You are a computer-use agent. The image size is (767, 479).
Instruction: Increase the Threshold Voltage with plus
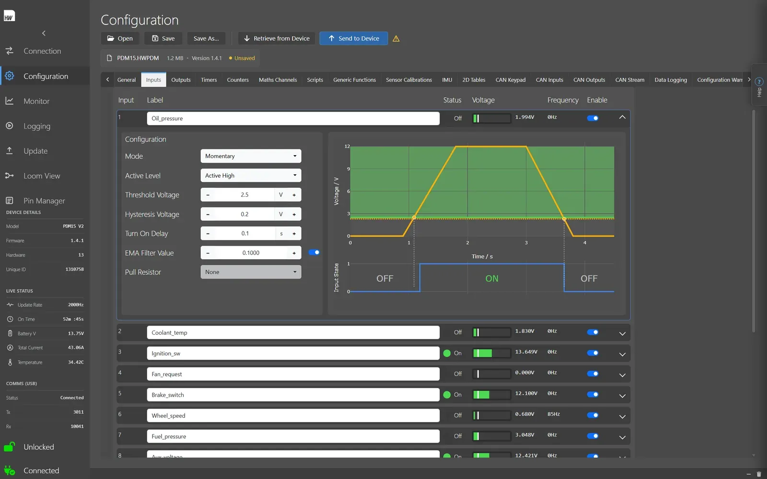[294, 195]
